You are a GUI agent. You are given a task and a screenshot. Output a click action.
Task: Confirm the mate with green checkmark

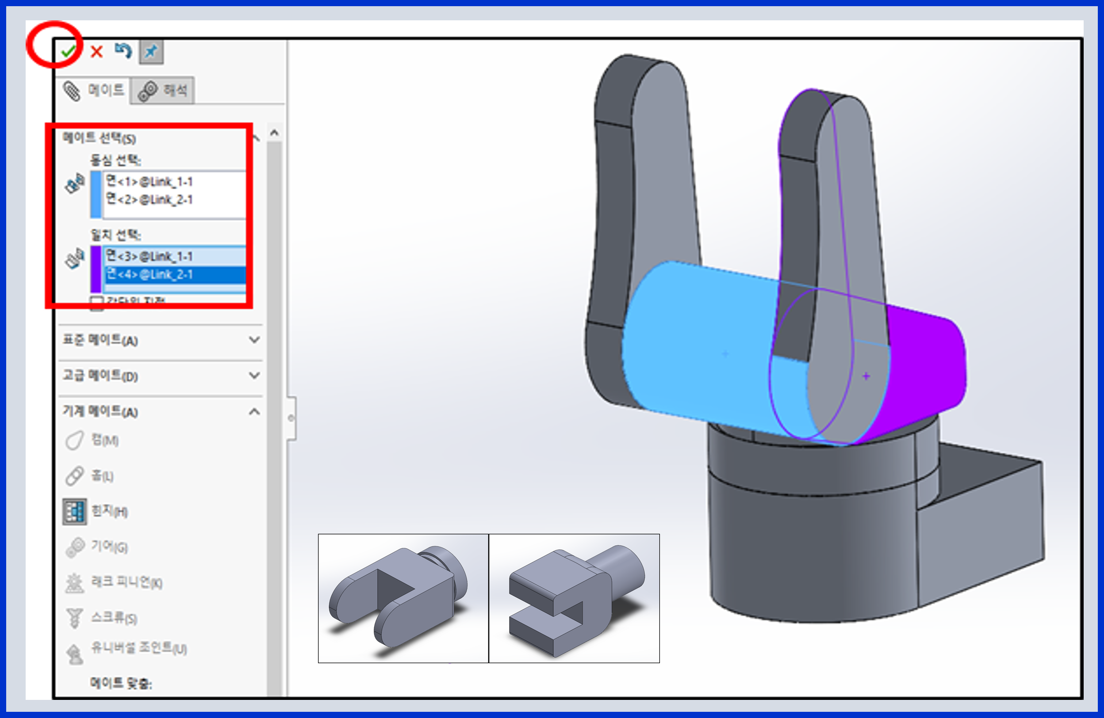pyautogui.click(x=68, y=51)
